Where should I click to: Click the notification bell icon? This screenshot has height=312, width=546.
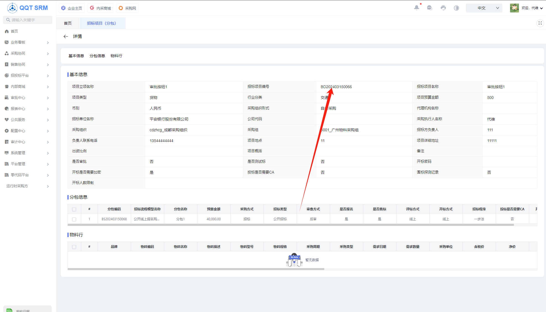tap(417, 8)
